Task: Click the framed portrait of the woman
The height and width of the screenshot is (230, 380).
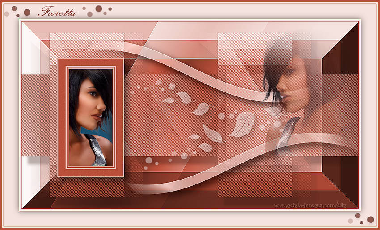Action: (x=91, y=117)
